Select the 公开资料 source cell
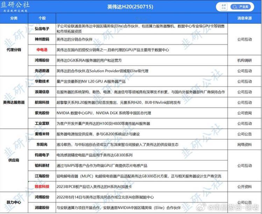 245,187
